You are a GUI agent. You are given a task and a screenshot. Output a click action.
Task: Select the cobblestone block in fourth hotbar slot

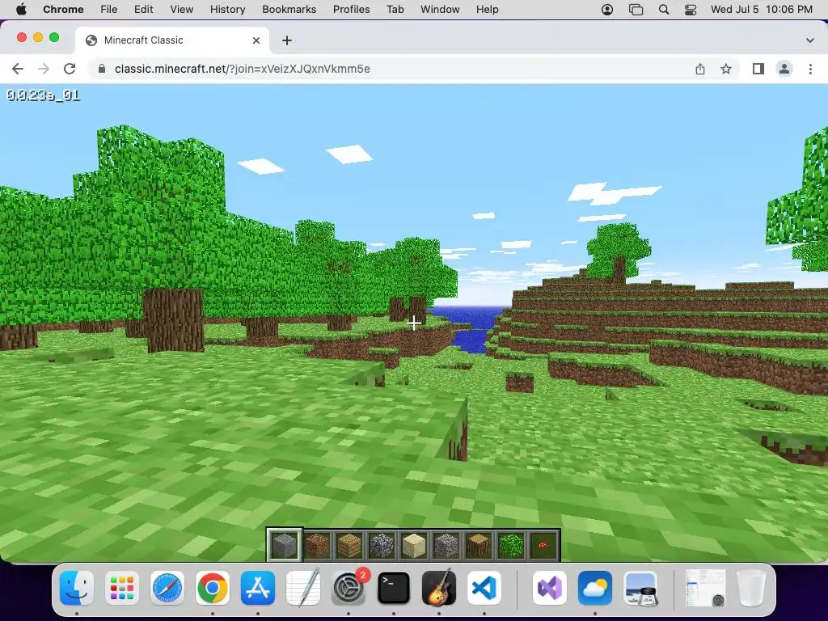(382, 544)
